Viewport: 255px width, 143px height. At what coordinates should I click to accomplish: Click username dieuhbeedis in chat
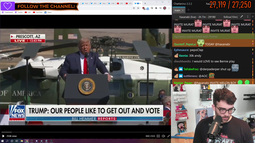(x=182, y=61)
